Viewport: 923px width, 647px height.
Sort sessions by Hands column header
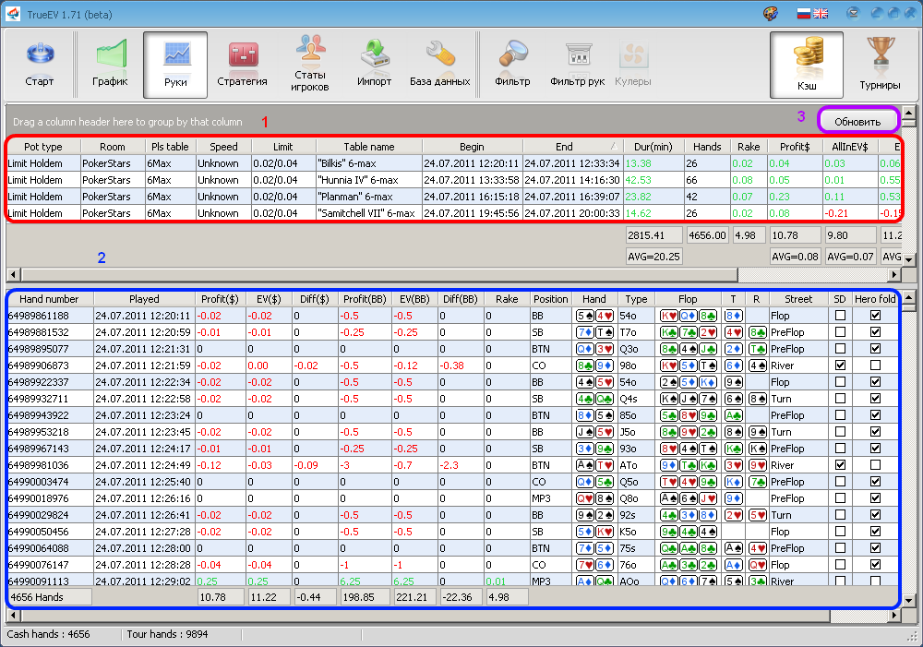707,147
